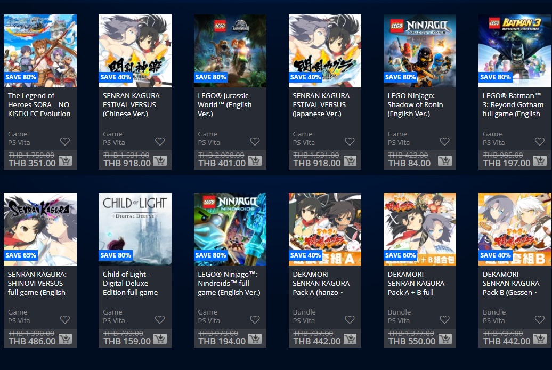Add LEGO Ninjago Shadow of Ronin to cart
The height and width of the screenshot is (370, 552).
click(444, 160)
